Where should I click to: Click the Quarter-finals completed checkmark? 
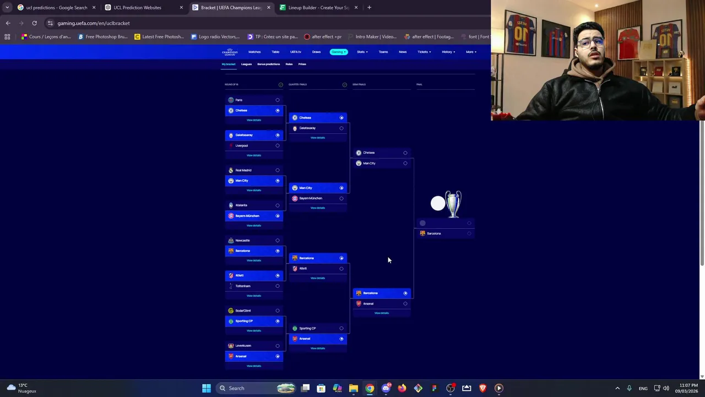344,85
